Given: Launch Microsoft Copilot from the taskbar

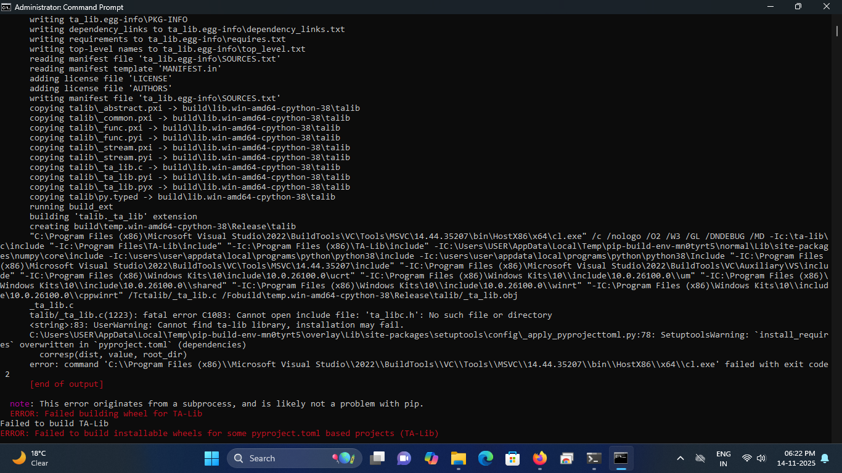Looking at the screenshot, I should tap(431, 458).
